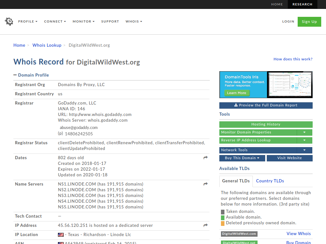Open the Monitor dropdown menu
The height and width of the screenshot is (244, 326).
(84, 21)
